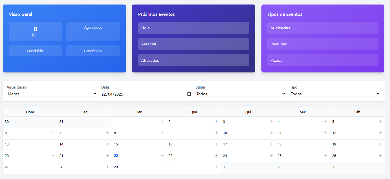Click the Agendados overview card
The height and width of the screenshot is (179, 390).
pos(93,31)
